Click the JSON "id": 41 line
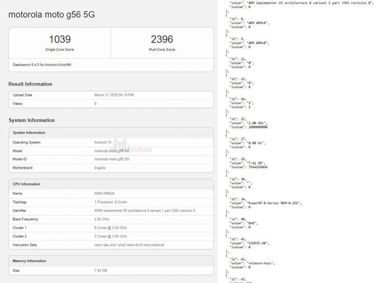This screenshot has height=283, width=379. coord(238,239)
